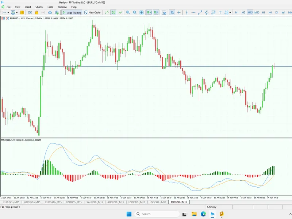Activate the standard arrow cursor

[x=172, y=12]
